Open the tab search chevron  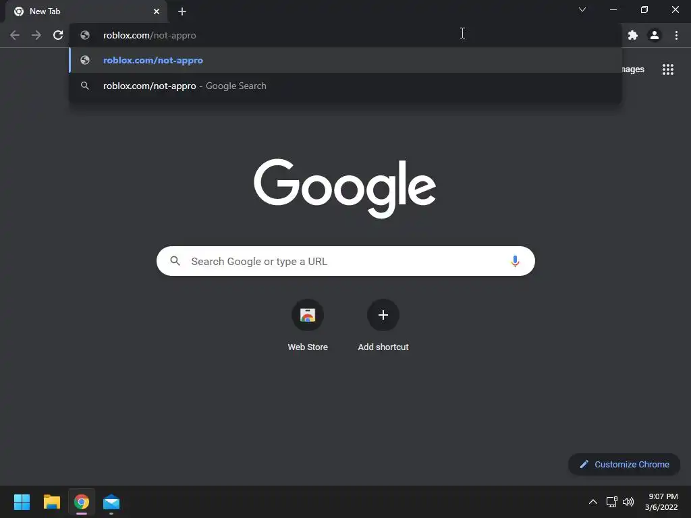click(582, 9)
